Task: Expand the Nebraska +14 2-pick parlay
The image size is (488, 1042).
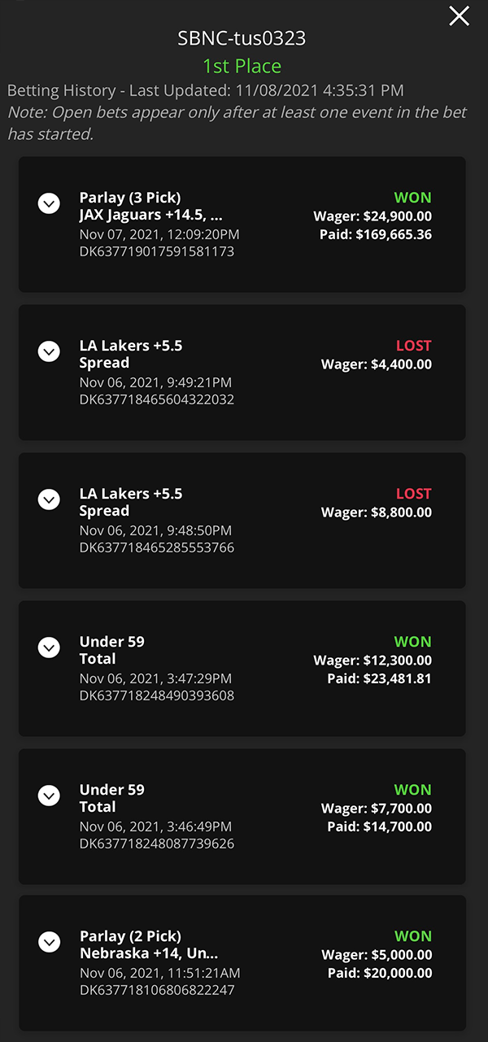Action: [49, 943]
